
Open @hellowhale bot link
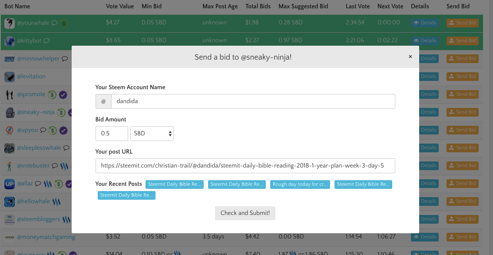point(33,201)
